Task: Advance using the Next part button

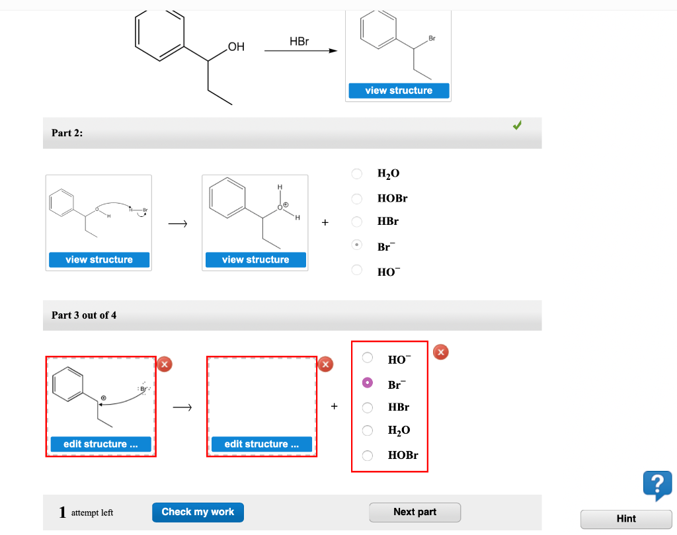Action: 415,512
